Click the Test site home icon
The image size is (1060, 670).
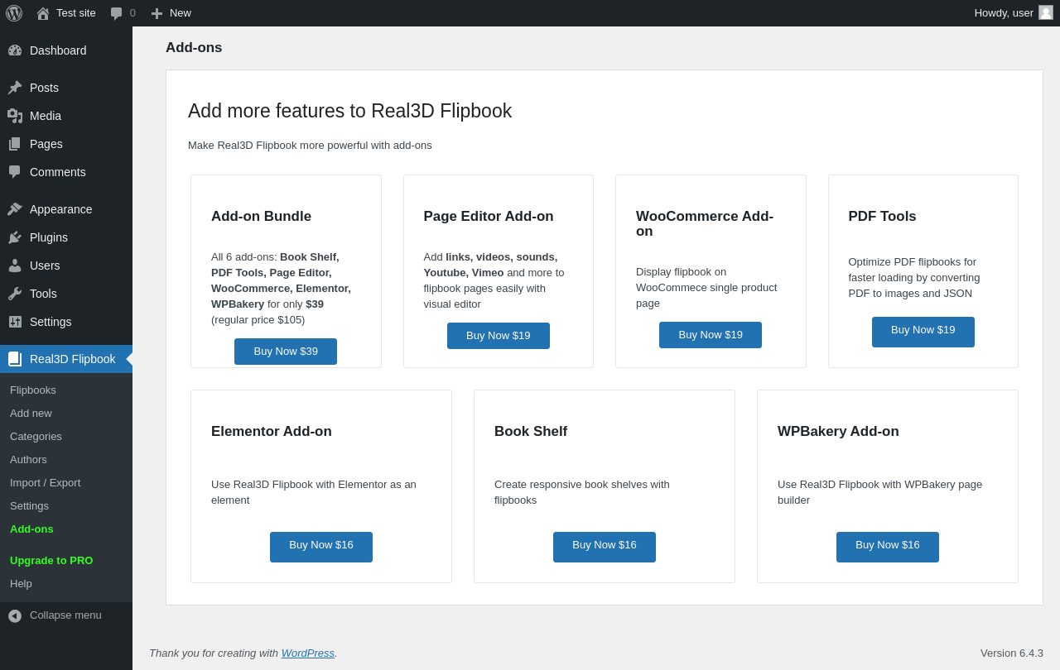point(43,13)
